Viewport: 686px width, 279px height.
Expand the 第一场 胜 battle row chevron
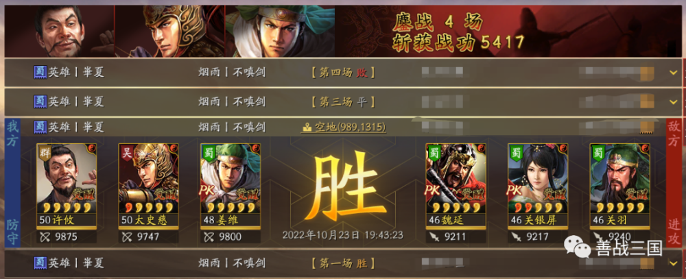pos(674,263)
